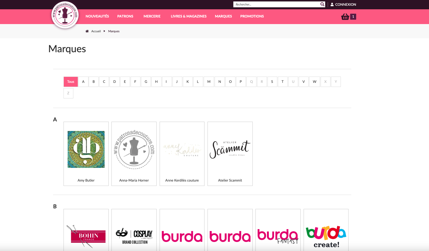Screen dimensions: 429x251
Task: Filter brands by letter H
Action: (156, 82)
